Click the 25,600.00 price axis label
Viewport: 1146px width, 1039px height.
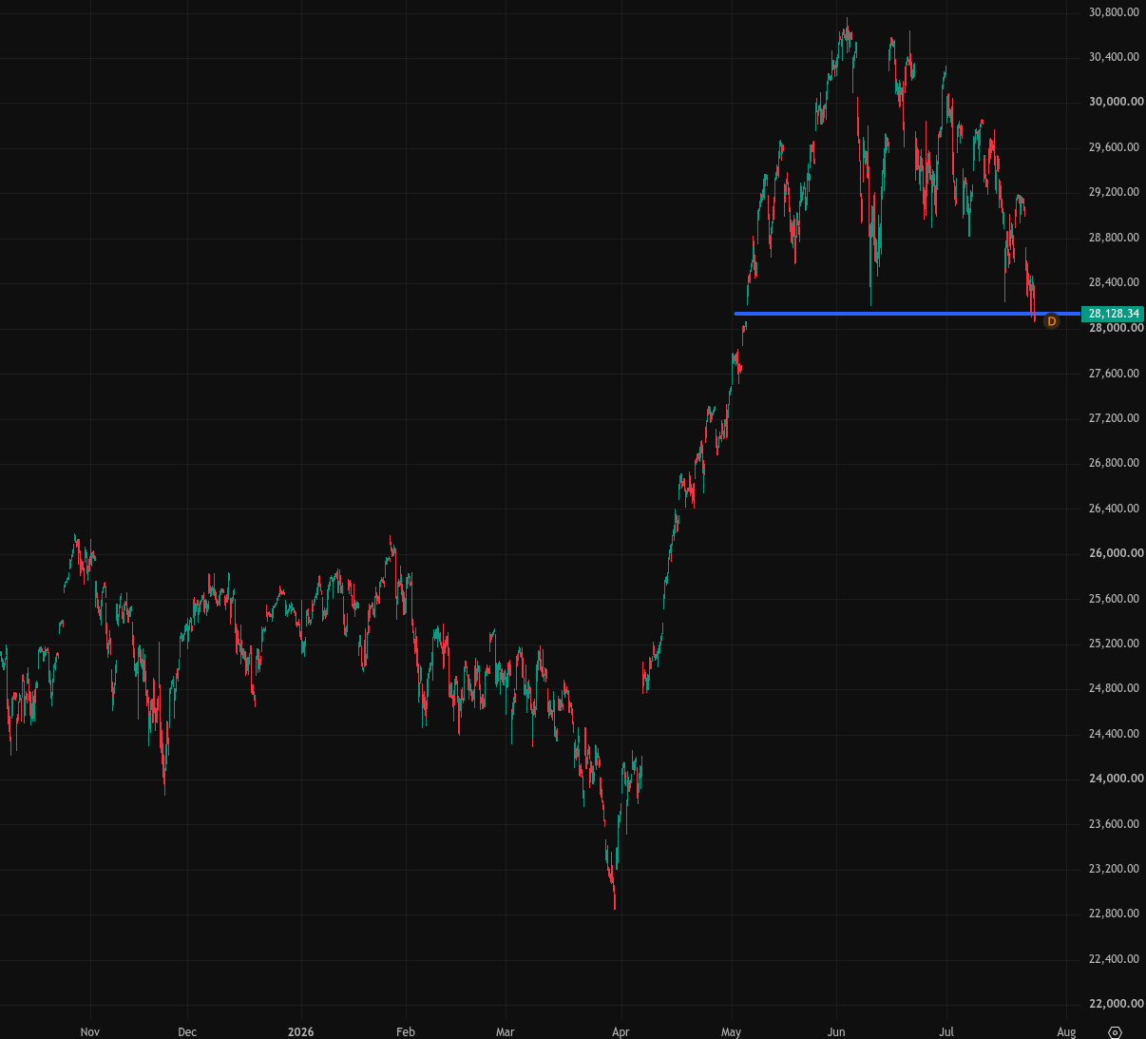(1114, 599)
